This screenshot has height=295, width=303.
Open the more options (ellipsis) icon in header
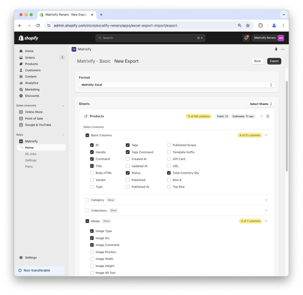[x=283, y=49]
